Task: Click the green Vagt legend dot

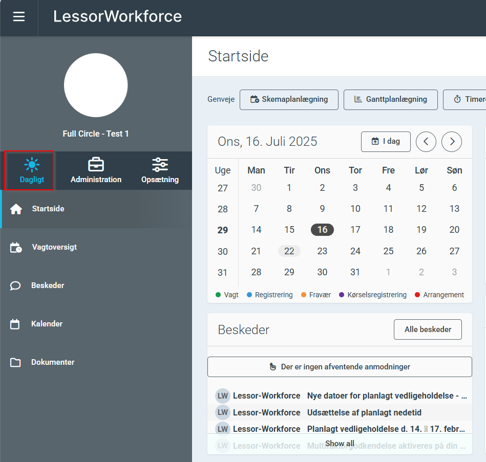Action: 218,295
